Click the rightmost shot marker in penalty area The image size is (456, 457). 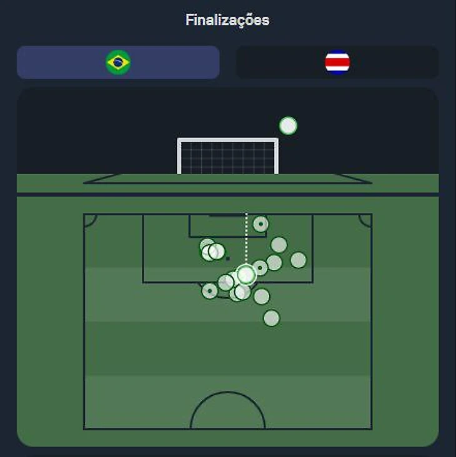pyautogui.click(x=298, y=260)
